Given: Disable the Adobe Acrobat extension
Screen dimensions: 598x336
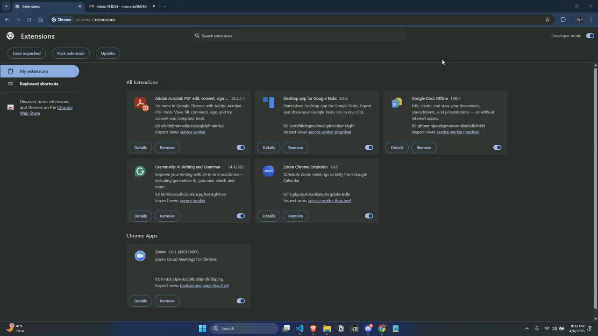Looking at the screenshot, I should click(241, 147).
